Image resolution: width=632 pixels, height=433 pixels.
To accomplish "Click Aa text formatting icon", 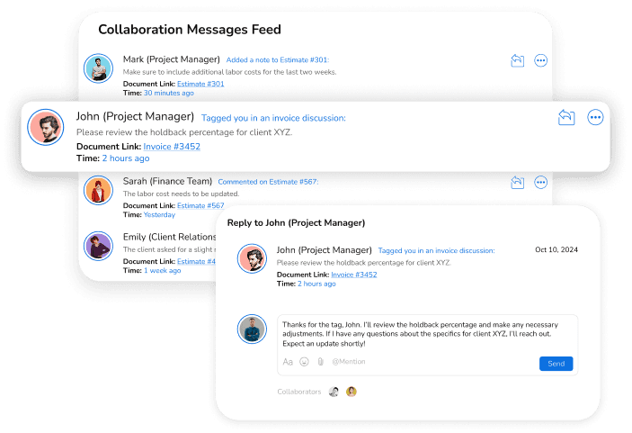I will (288, 362).
